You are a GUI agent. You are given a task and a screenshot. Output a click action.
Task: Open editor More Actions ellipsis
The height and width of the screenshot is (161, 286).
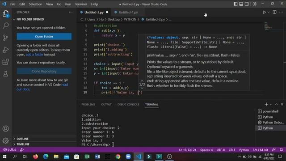281,12
